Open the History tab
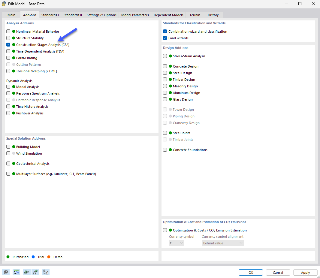 click(x=213, y=14)
